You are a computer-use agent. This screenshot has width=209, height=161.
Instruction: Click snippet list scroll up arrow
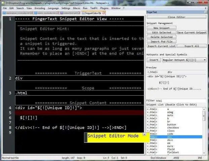(204, 109)
